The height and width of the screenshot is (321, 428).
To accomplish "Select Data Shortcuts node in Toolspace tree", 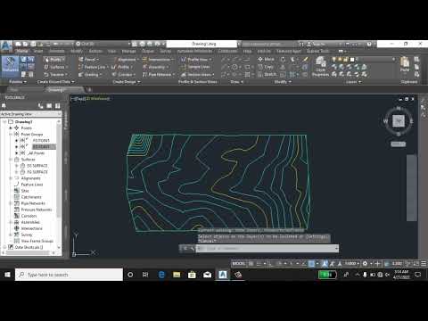I will [29, 247].
